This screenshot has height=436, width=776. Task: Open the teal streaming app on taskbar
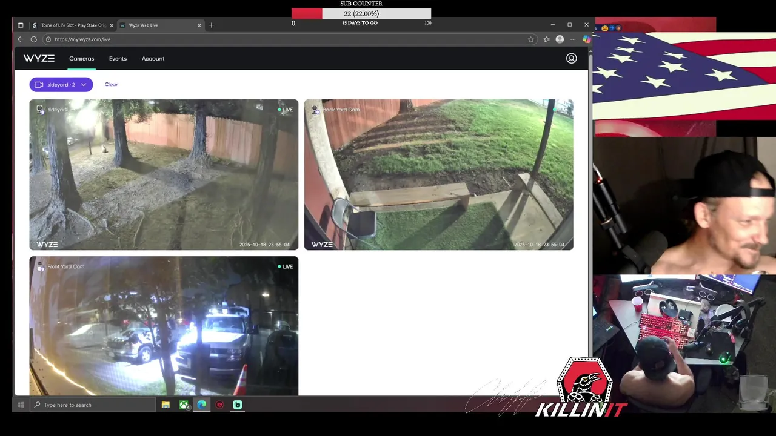pyautogui.click(x=238, y=405)
